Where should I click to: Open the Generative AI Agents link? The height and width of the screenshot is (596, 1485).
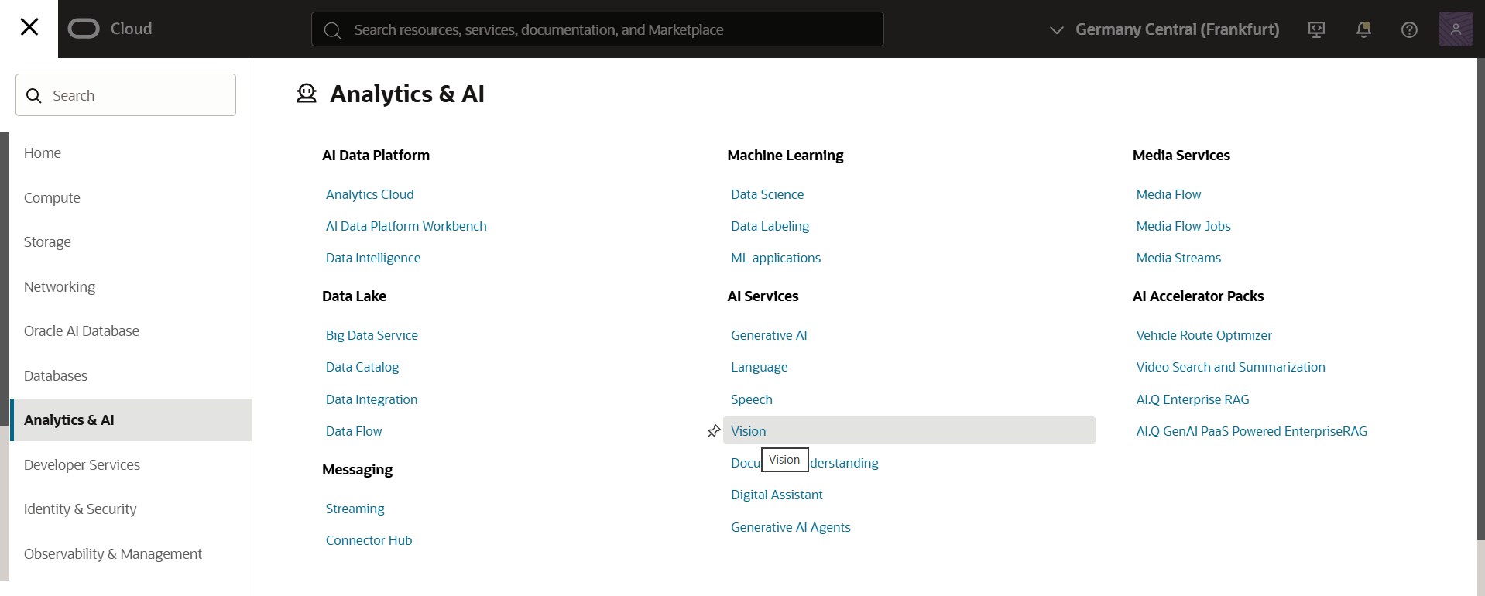point(790,527)
